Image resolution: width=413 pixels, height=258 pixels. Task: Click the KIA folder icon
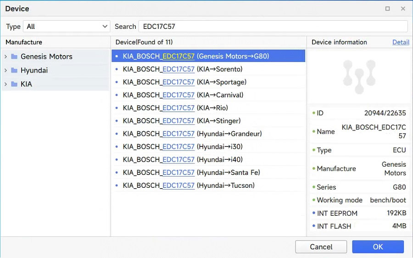point(14,84)
